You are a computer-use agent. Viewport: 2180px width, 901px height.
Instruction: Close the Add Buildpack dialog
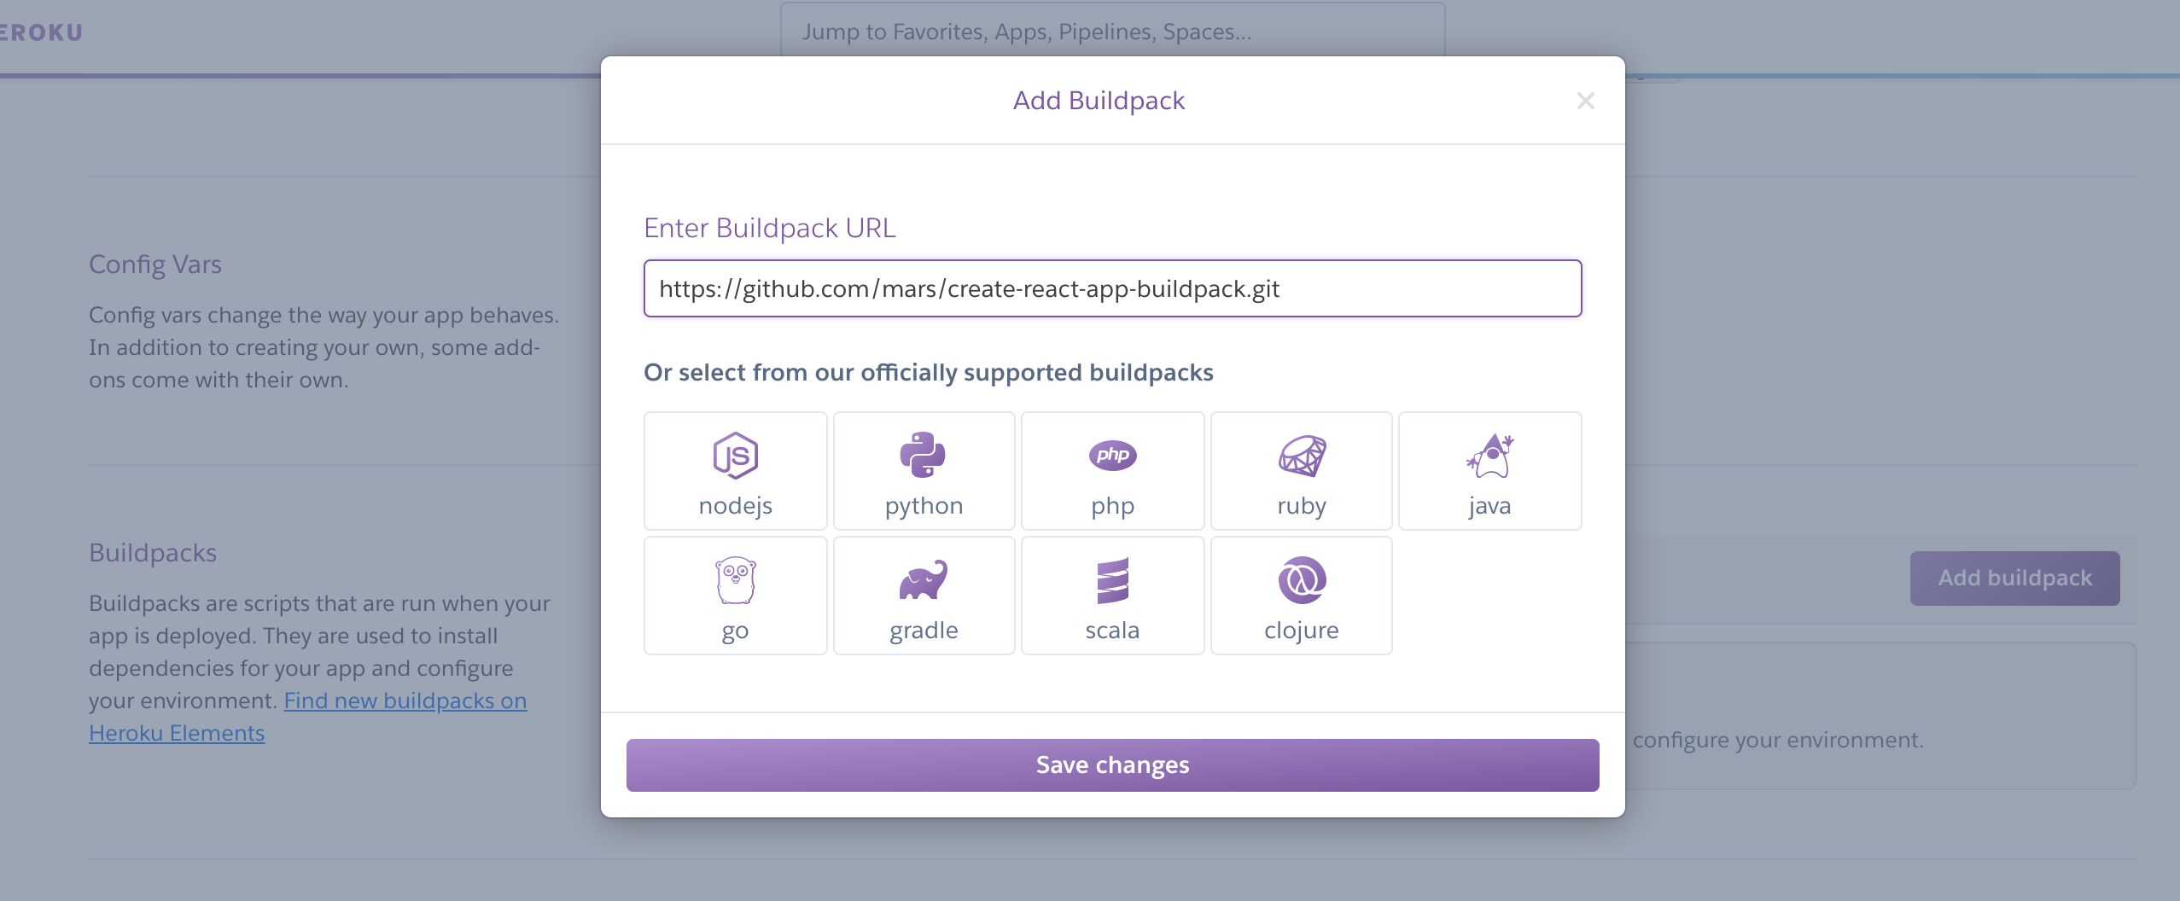click(x=1585, y=101)
